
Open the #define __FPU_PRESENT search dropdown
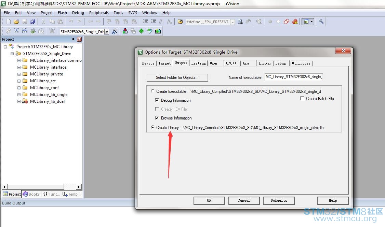[x=232, y=22]
